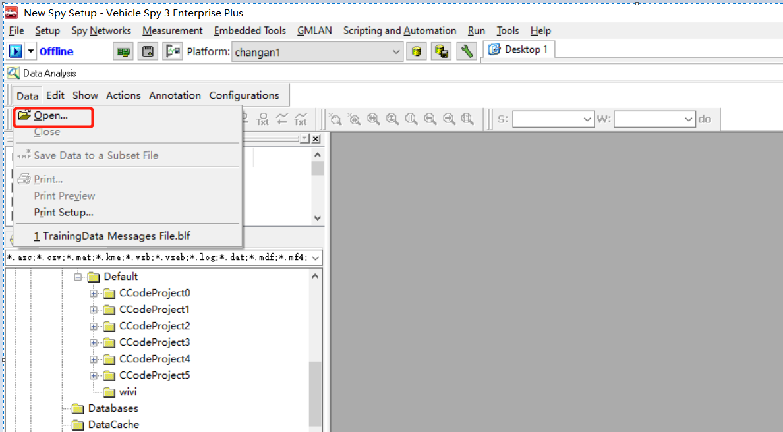Click the panel's small dropdown arrow beside X

pos(304,139)
